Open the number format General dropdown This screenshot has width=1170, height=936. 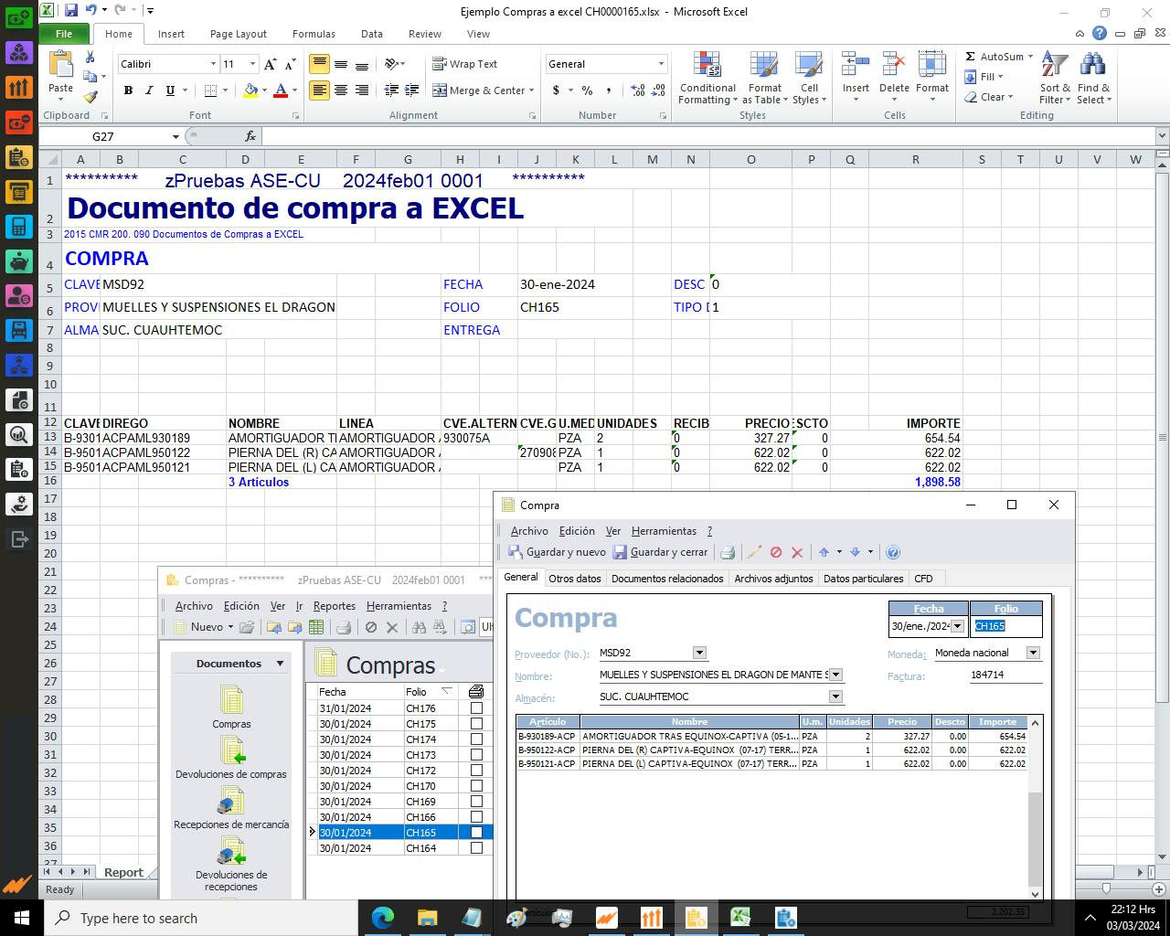[x=661, y=64]
